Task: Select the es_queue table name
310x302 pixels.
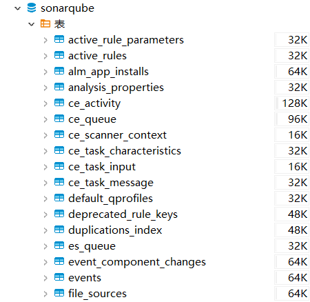Action: tap(92, 246)
